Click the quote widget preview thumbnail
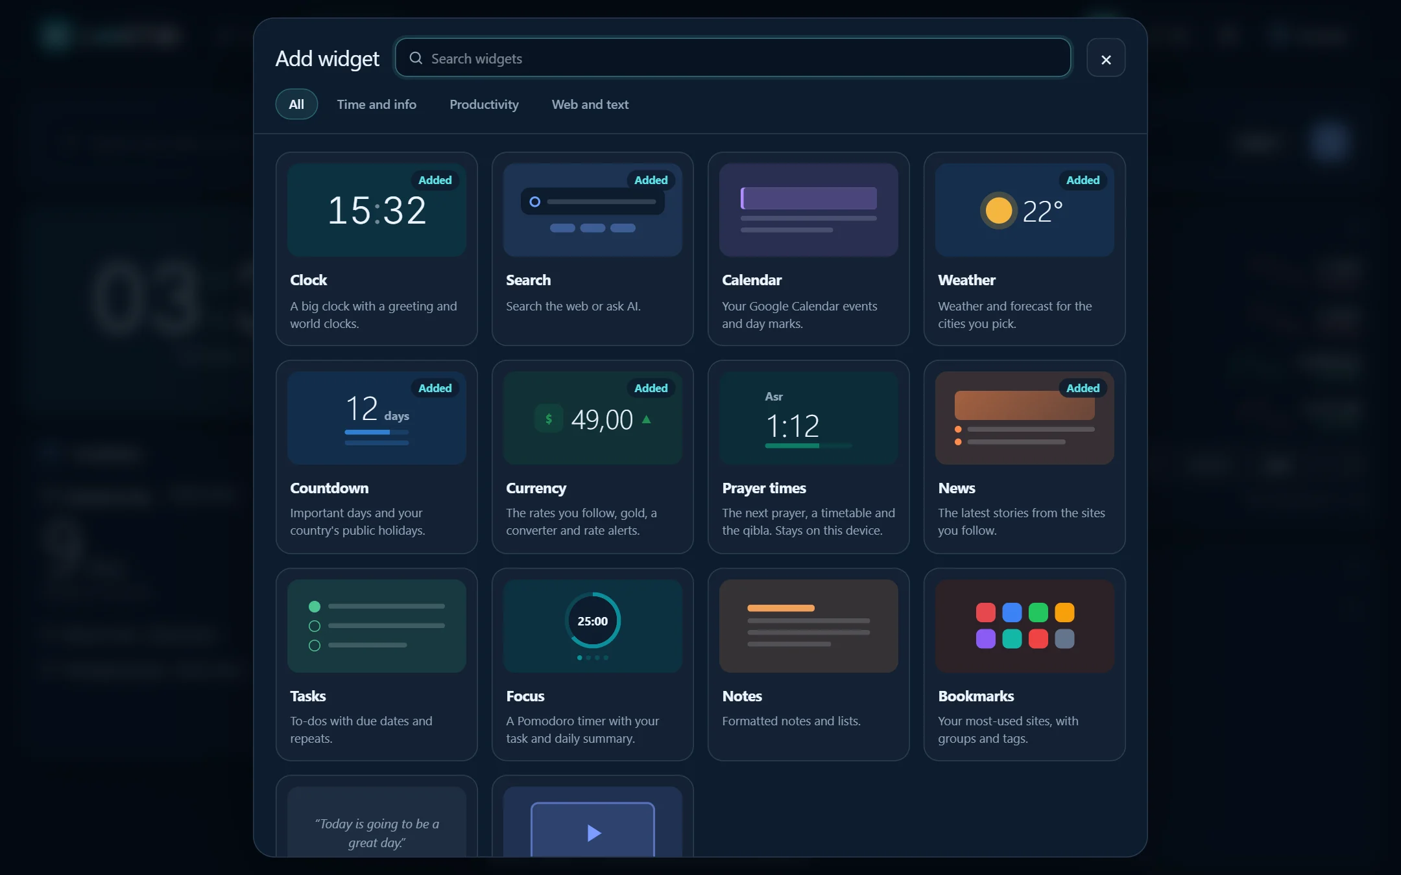The height and width of the screenshot is (875, 1401). pyautogui.click(x=377, y=822)
